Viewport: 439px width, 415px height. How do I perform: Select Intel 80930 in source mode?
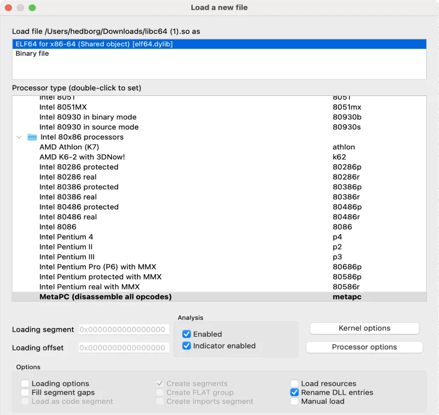click(x=219, y=127)
